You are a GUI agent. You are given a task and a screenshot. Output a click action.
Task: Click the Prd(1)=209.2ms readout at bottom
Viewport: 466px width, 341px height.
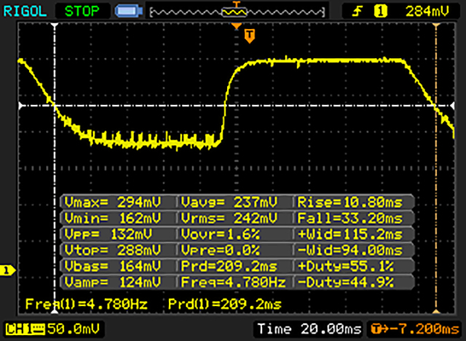(x=224, y=302)
